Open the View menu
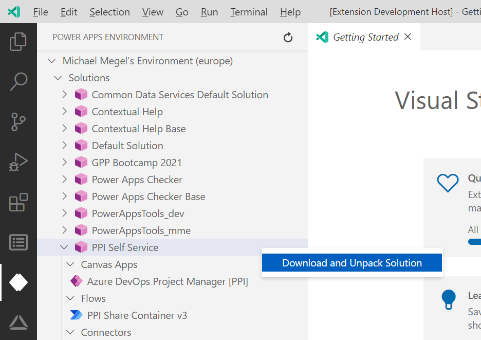481x340 pixels. click(153, 12)
